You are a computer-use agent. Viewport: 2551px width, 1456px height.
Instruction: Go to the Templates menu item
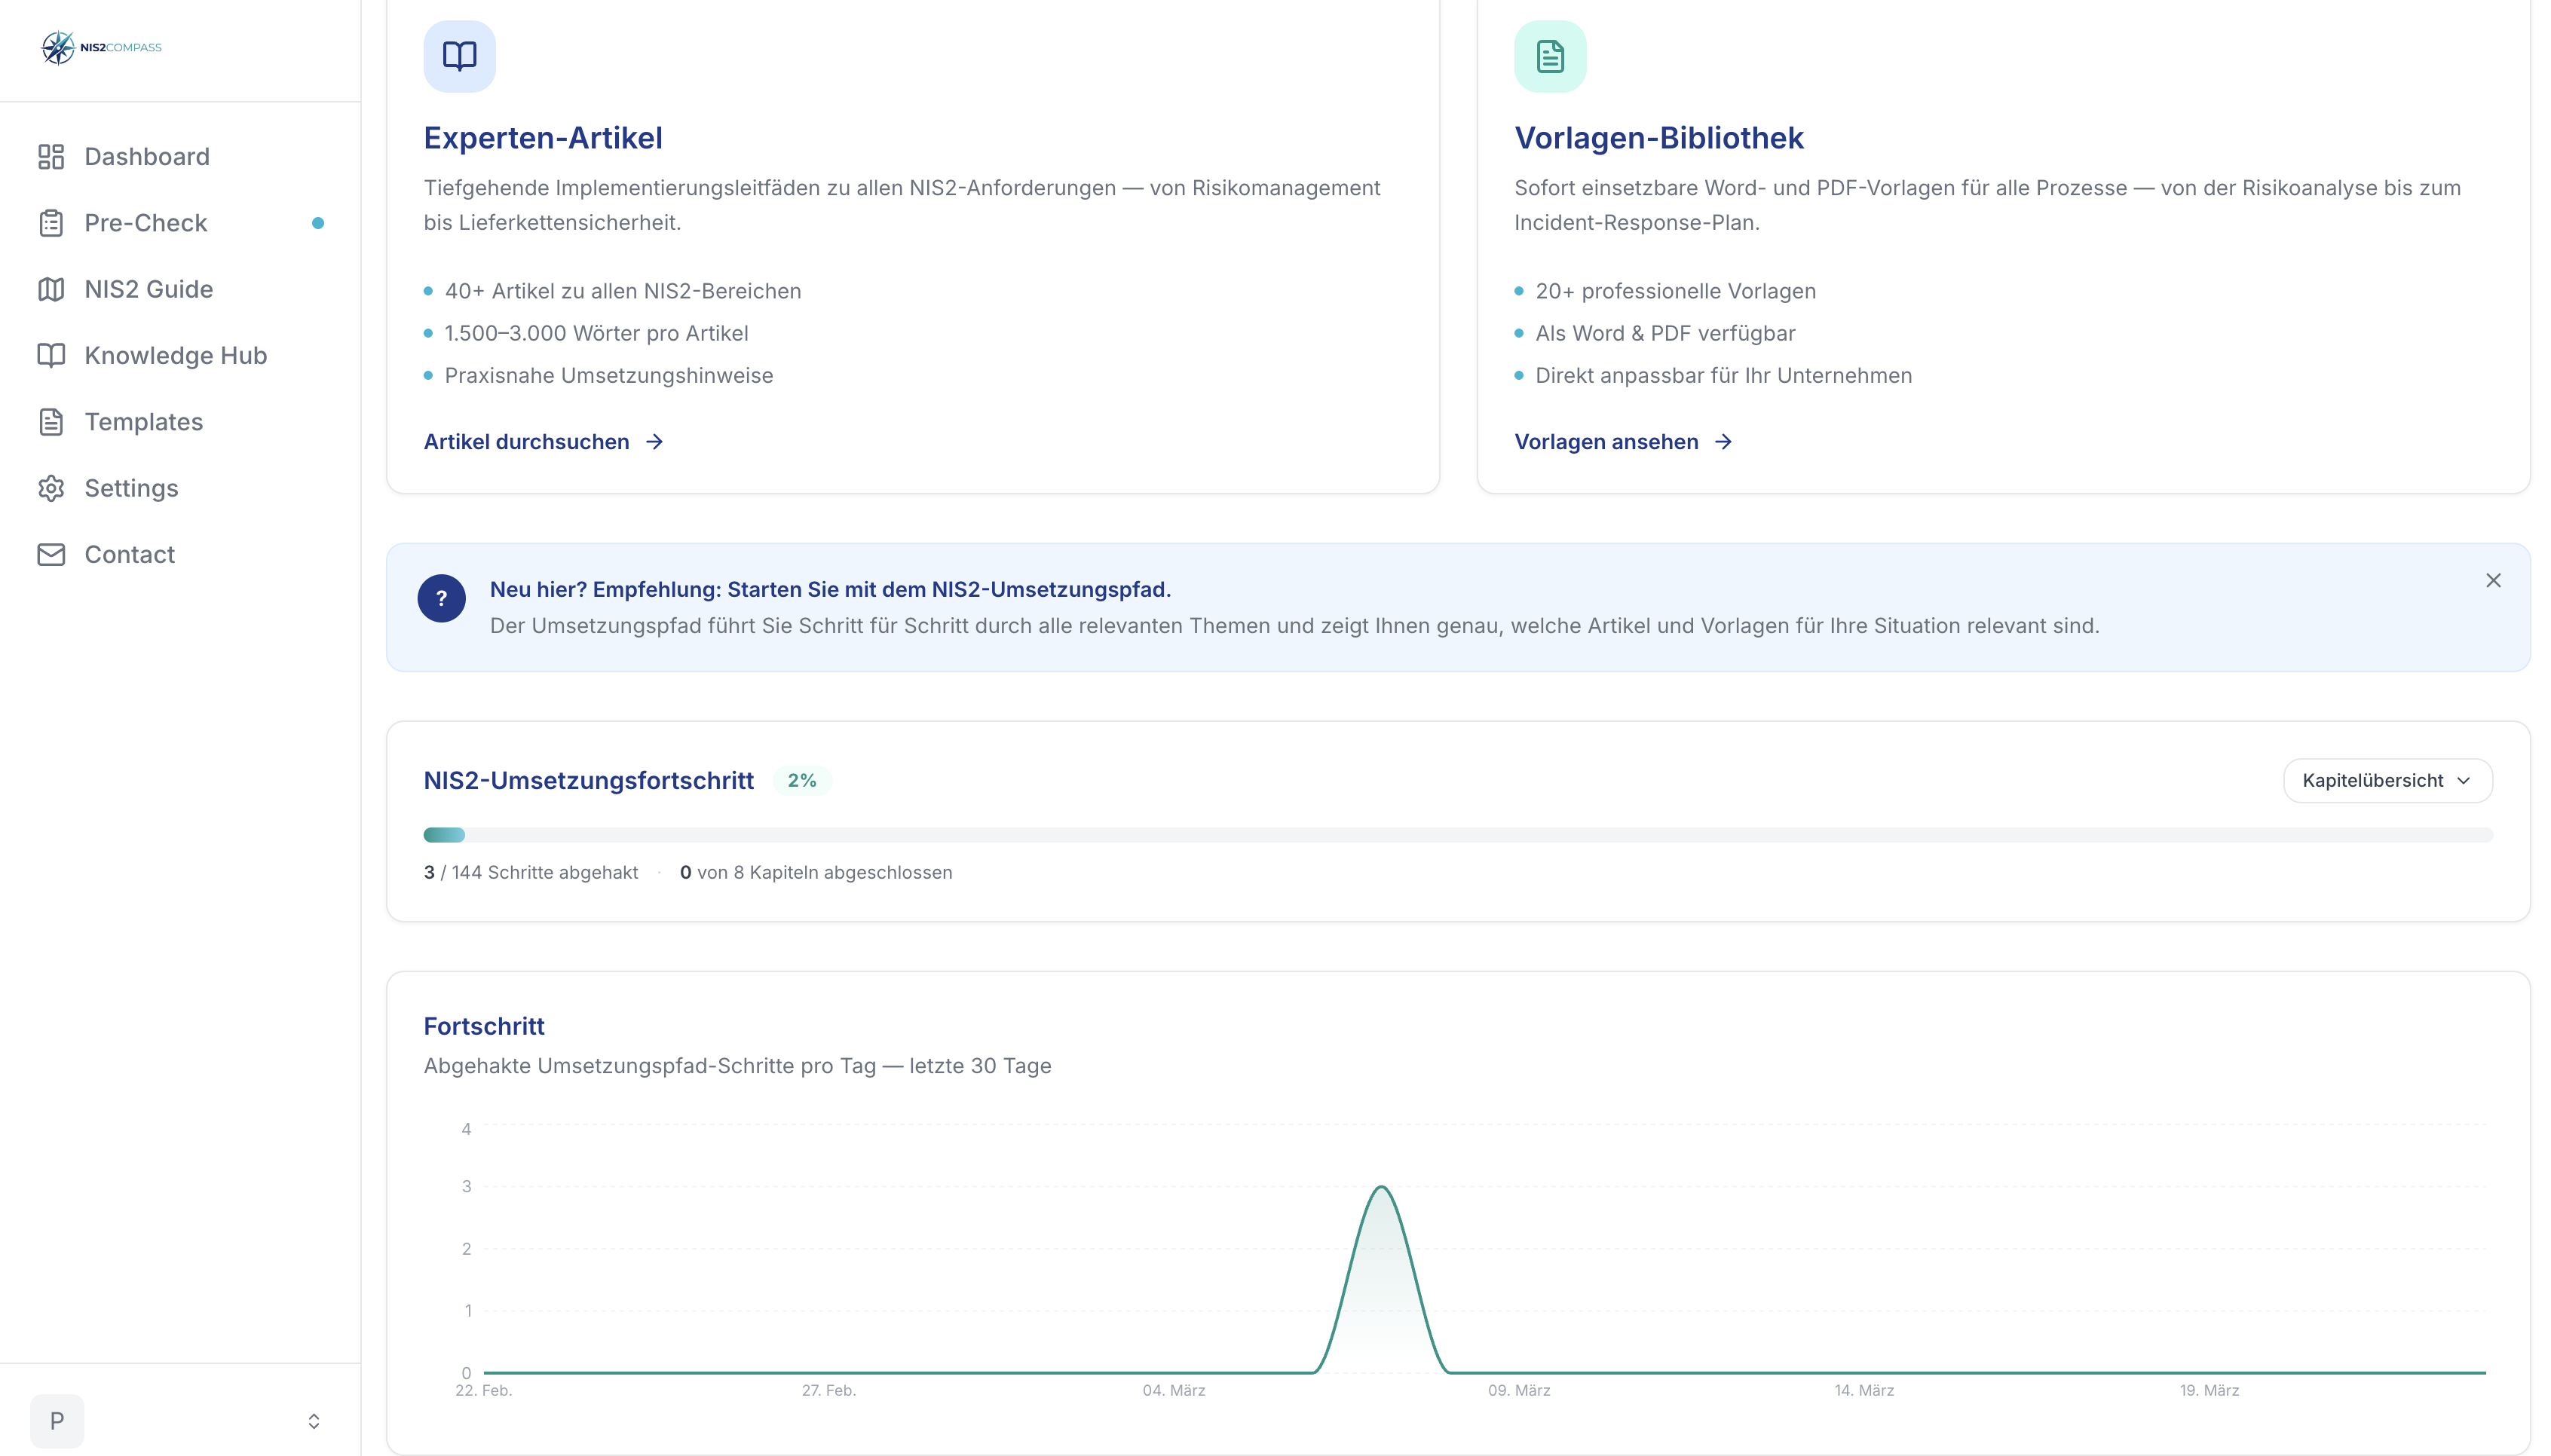[144, 422]
